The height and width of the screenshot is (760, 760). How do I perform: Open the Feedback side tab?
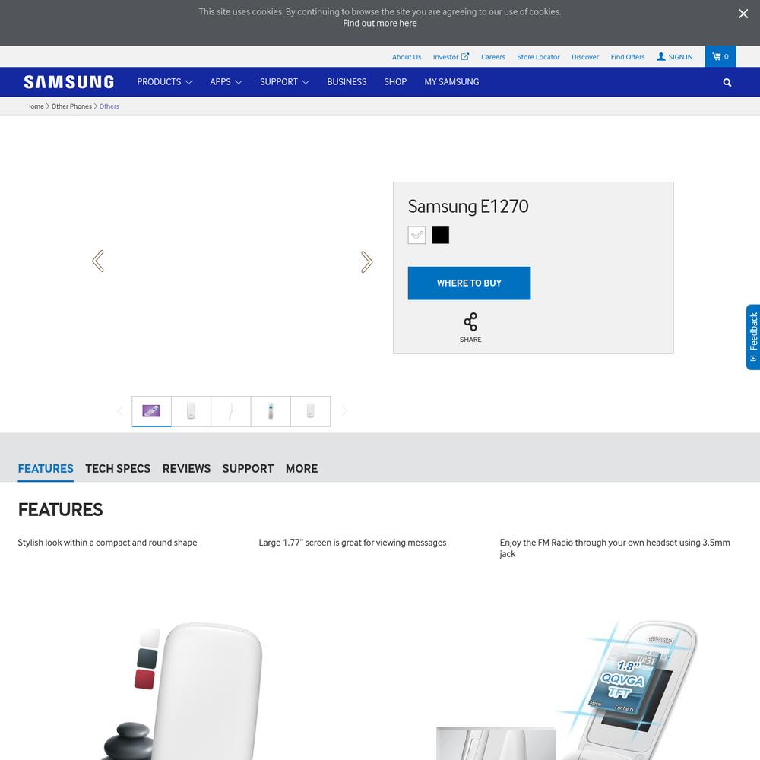click(x=752, y=337)
